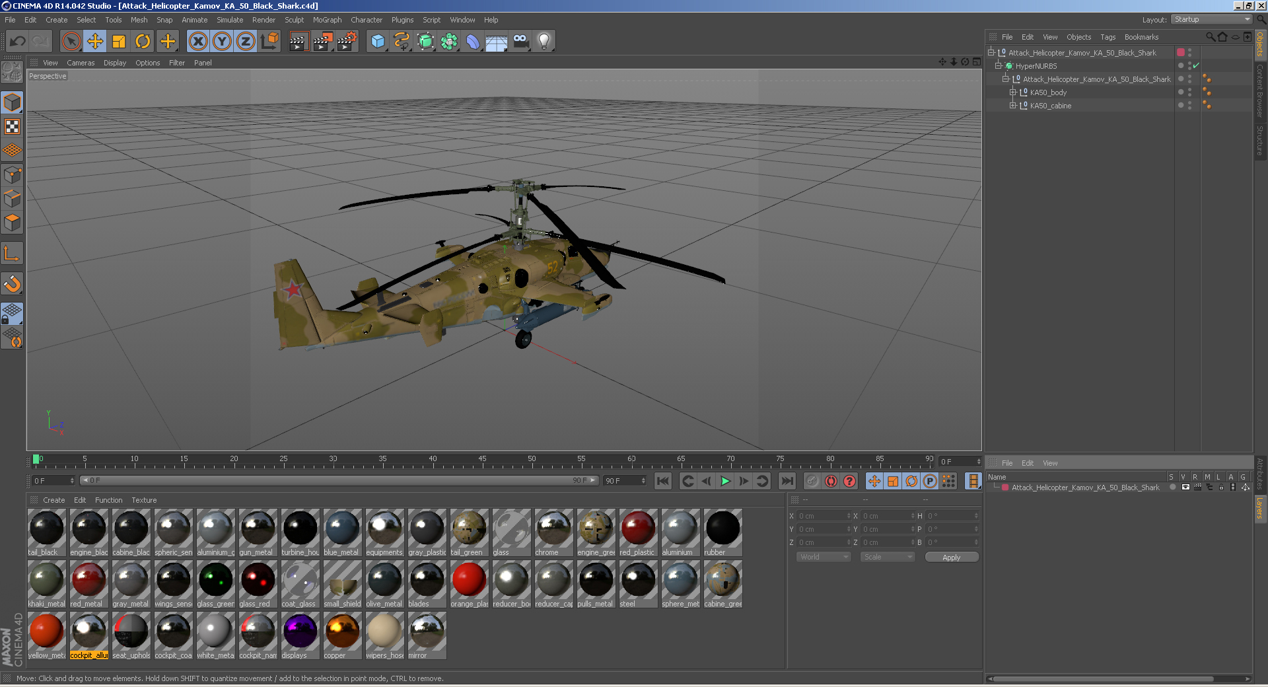Open the Array modeling objects icon

449,42
